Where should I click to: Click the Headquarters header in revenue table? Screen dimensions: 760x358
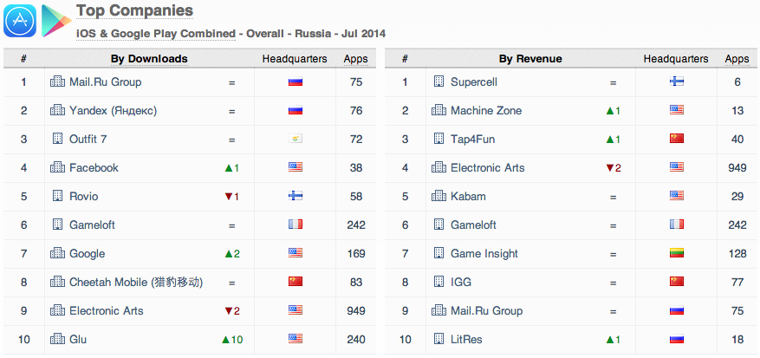(676, 59)
